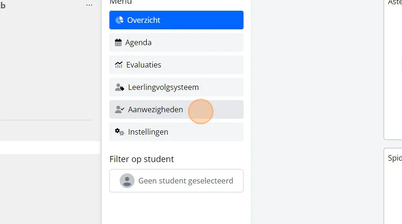This screenshot has height=224, width=402.
Task: Click the white field in left panel
Action: pyautogui.click(x=50, y=148)
